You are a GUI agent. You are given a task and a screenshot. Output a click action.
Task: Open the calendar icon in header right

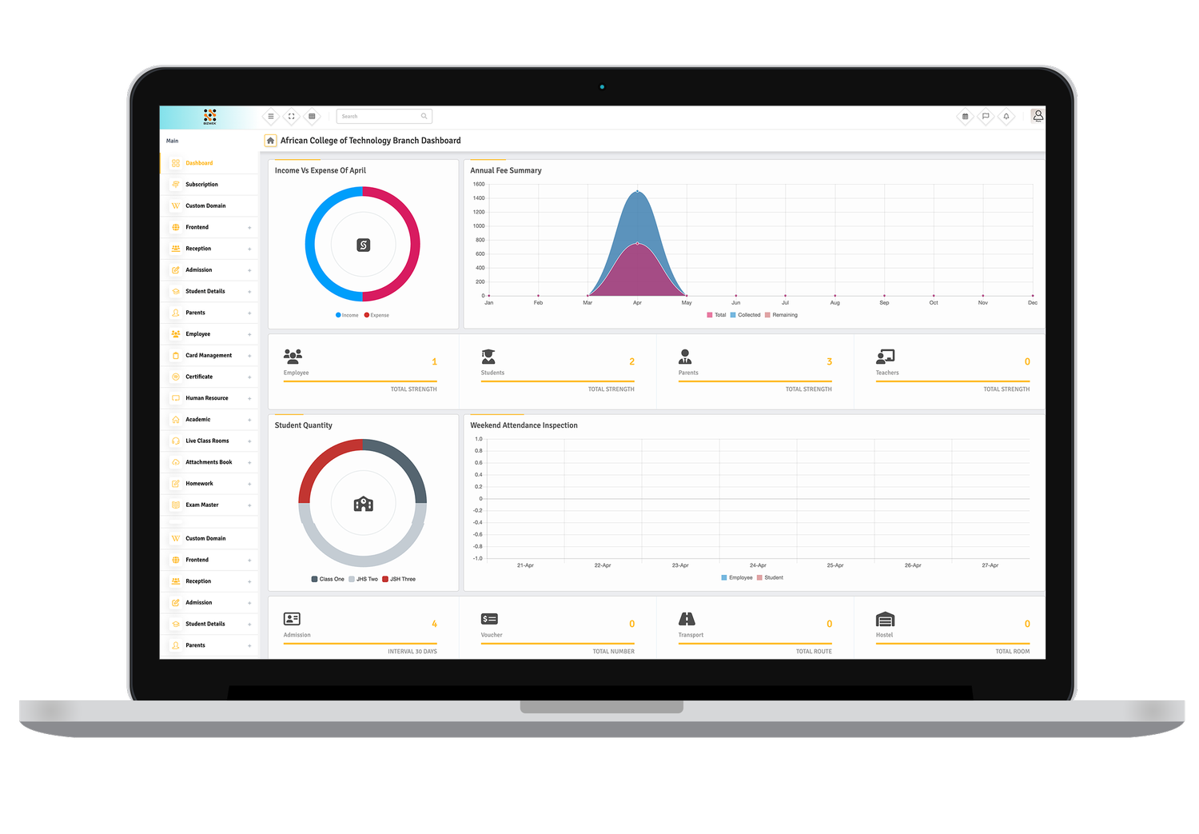[965, 117]
